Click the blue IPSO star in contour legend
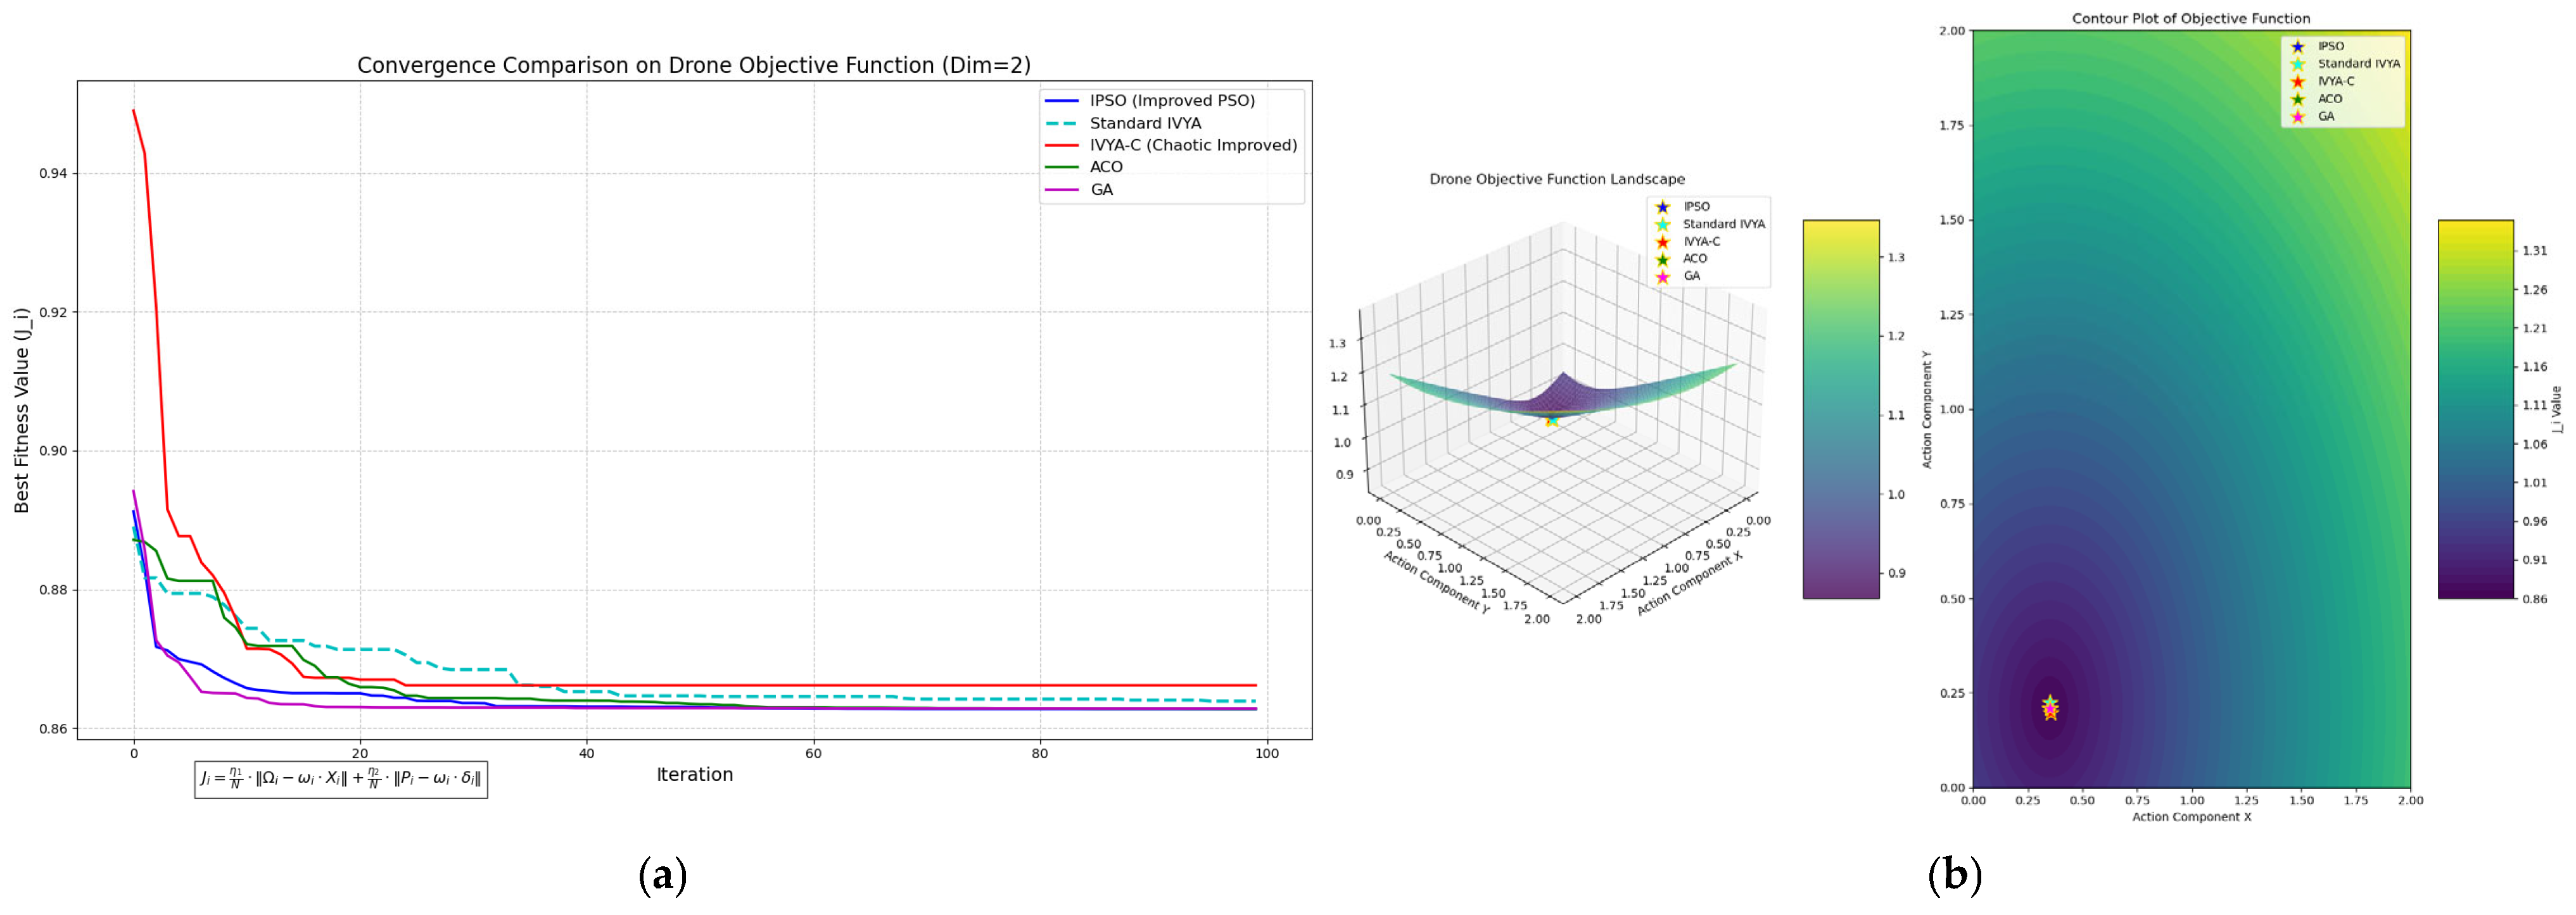This screenshot has width=2576, height=915. 2297,47
